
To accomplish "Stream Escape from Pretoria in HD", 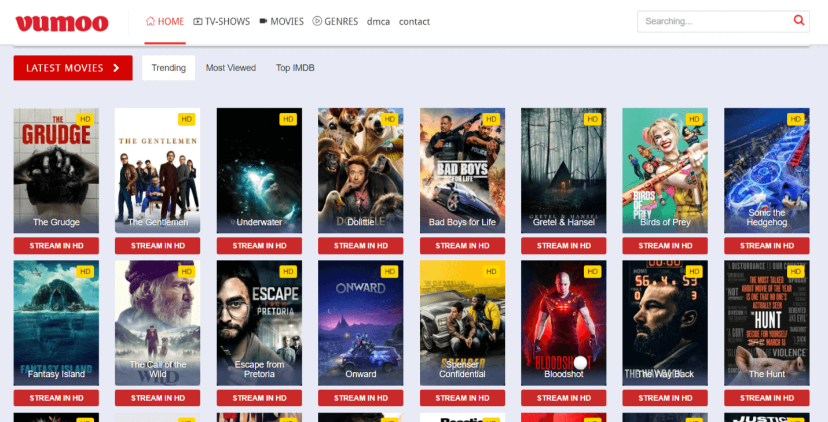I will point(259,398).
